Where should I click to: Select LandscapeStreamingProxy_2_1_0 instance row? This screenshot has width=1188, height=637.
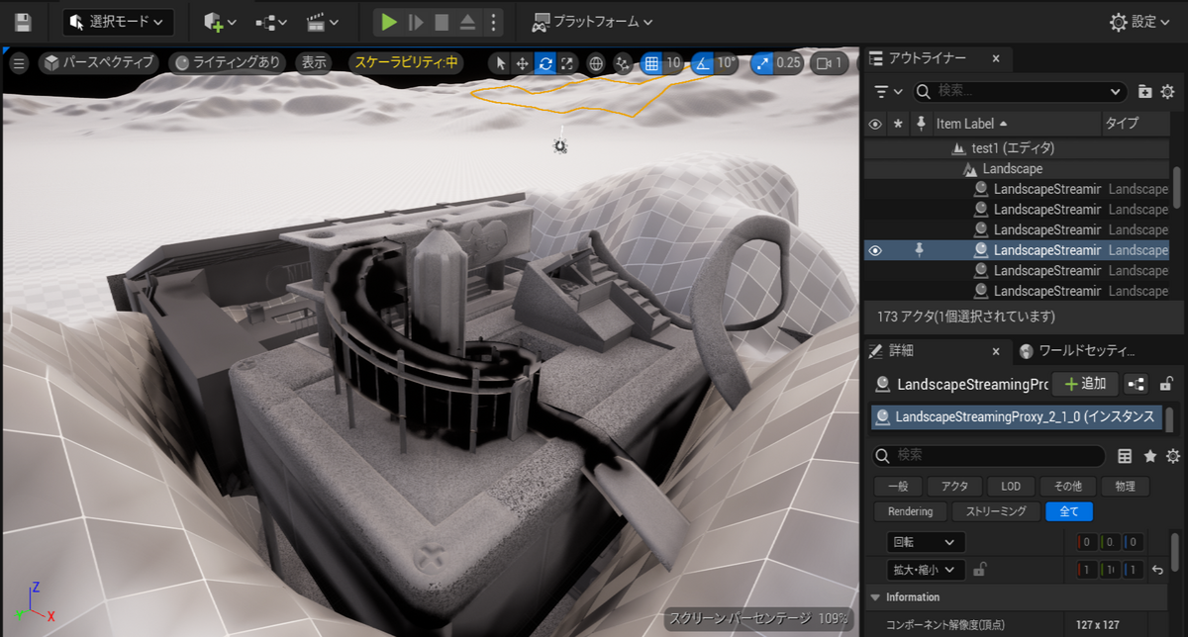tap(1015, 417)
